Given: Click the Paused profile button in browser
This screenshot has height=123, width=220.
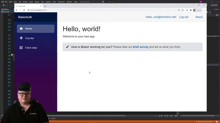Looking at the screenshot, I should point(198,10).
